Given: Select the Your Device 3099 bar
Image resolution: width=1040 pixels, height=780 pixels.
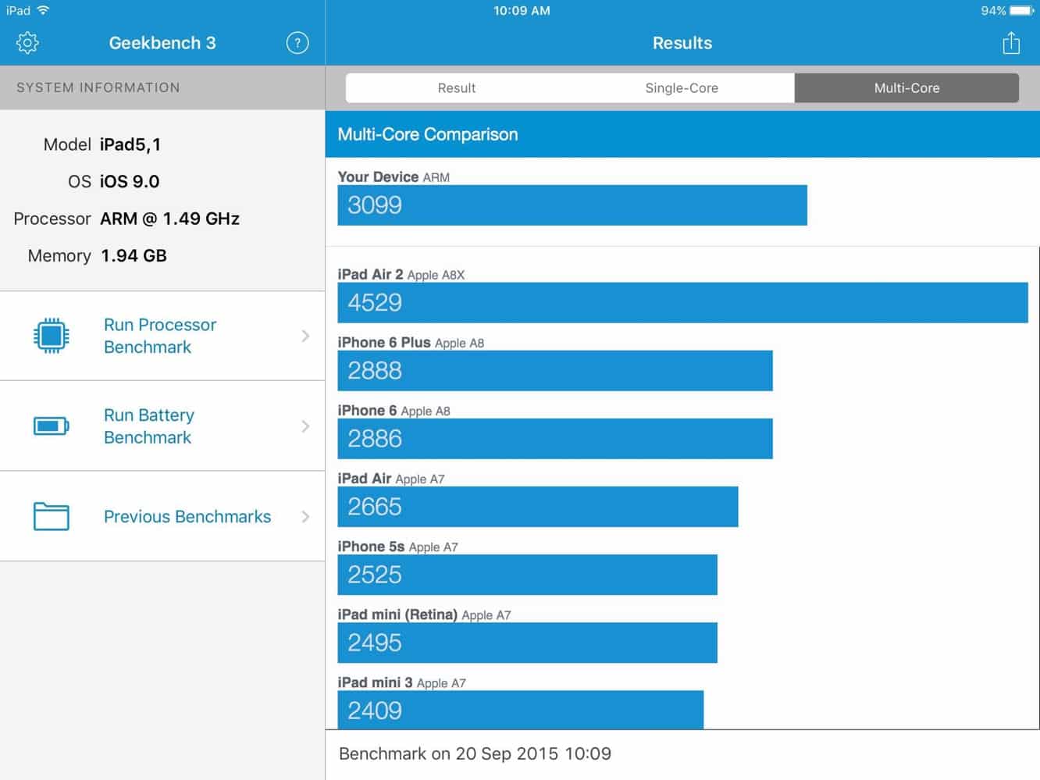Looking at the screenshot, I should tap(572, 205).
